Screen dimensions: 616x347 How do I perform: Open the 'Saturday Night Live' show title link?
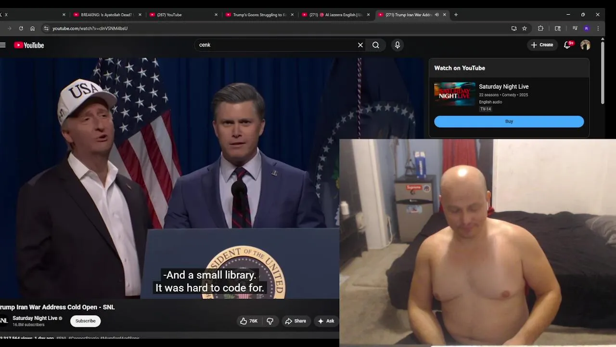tap(503, 87)
